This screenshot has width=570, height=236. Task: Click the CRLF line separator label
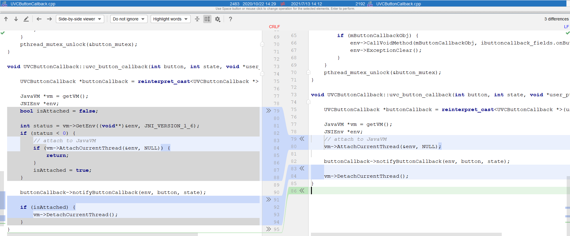pos(274,27)
